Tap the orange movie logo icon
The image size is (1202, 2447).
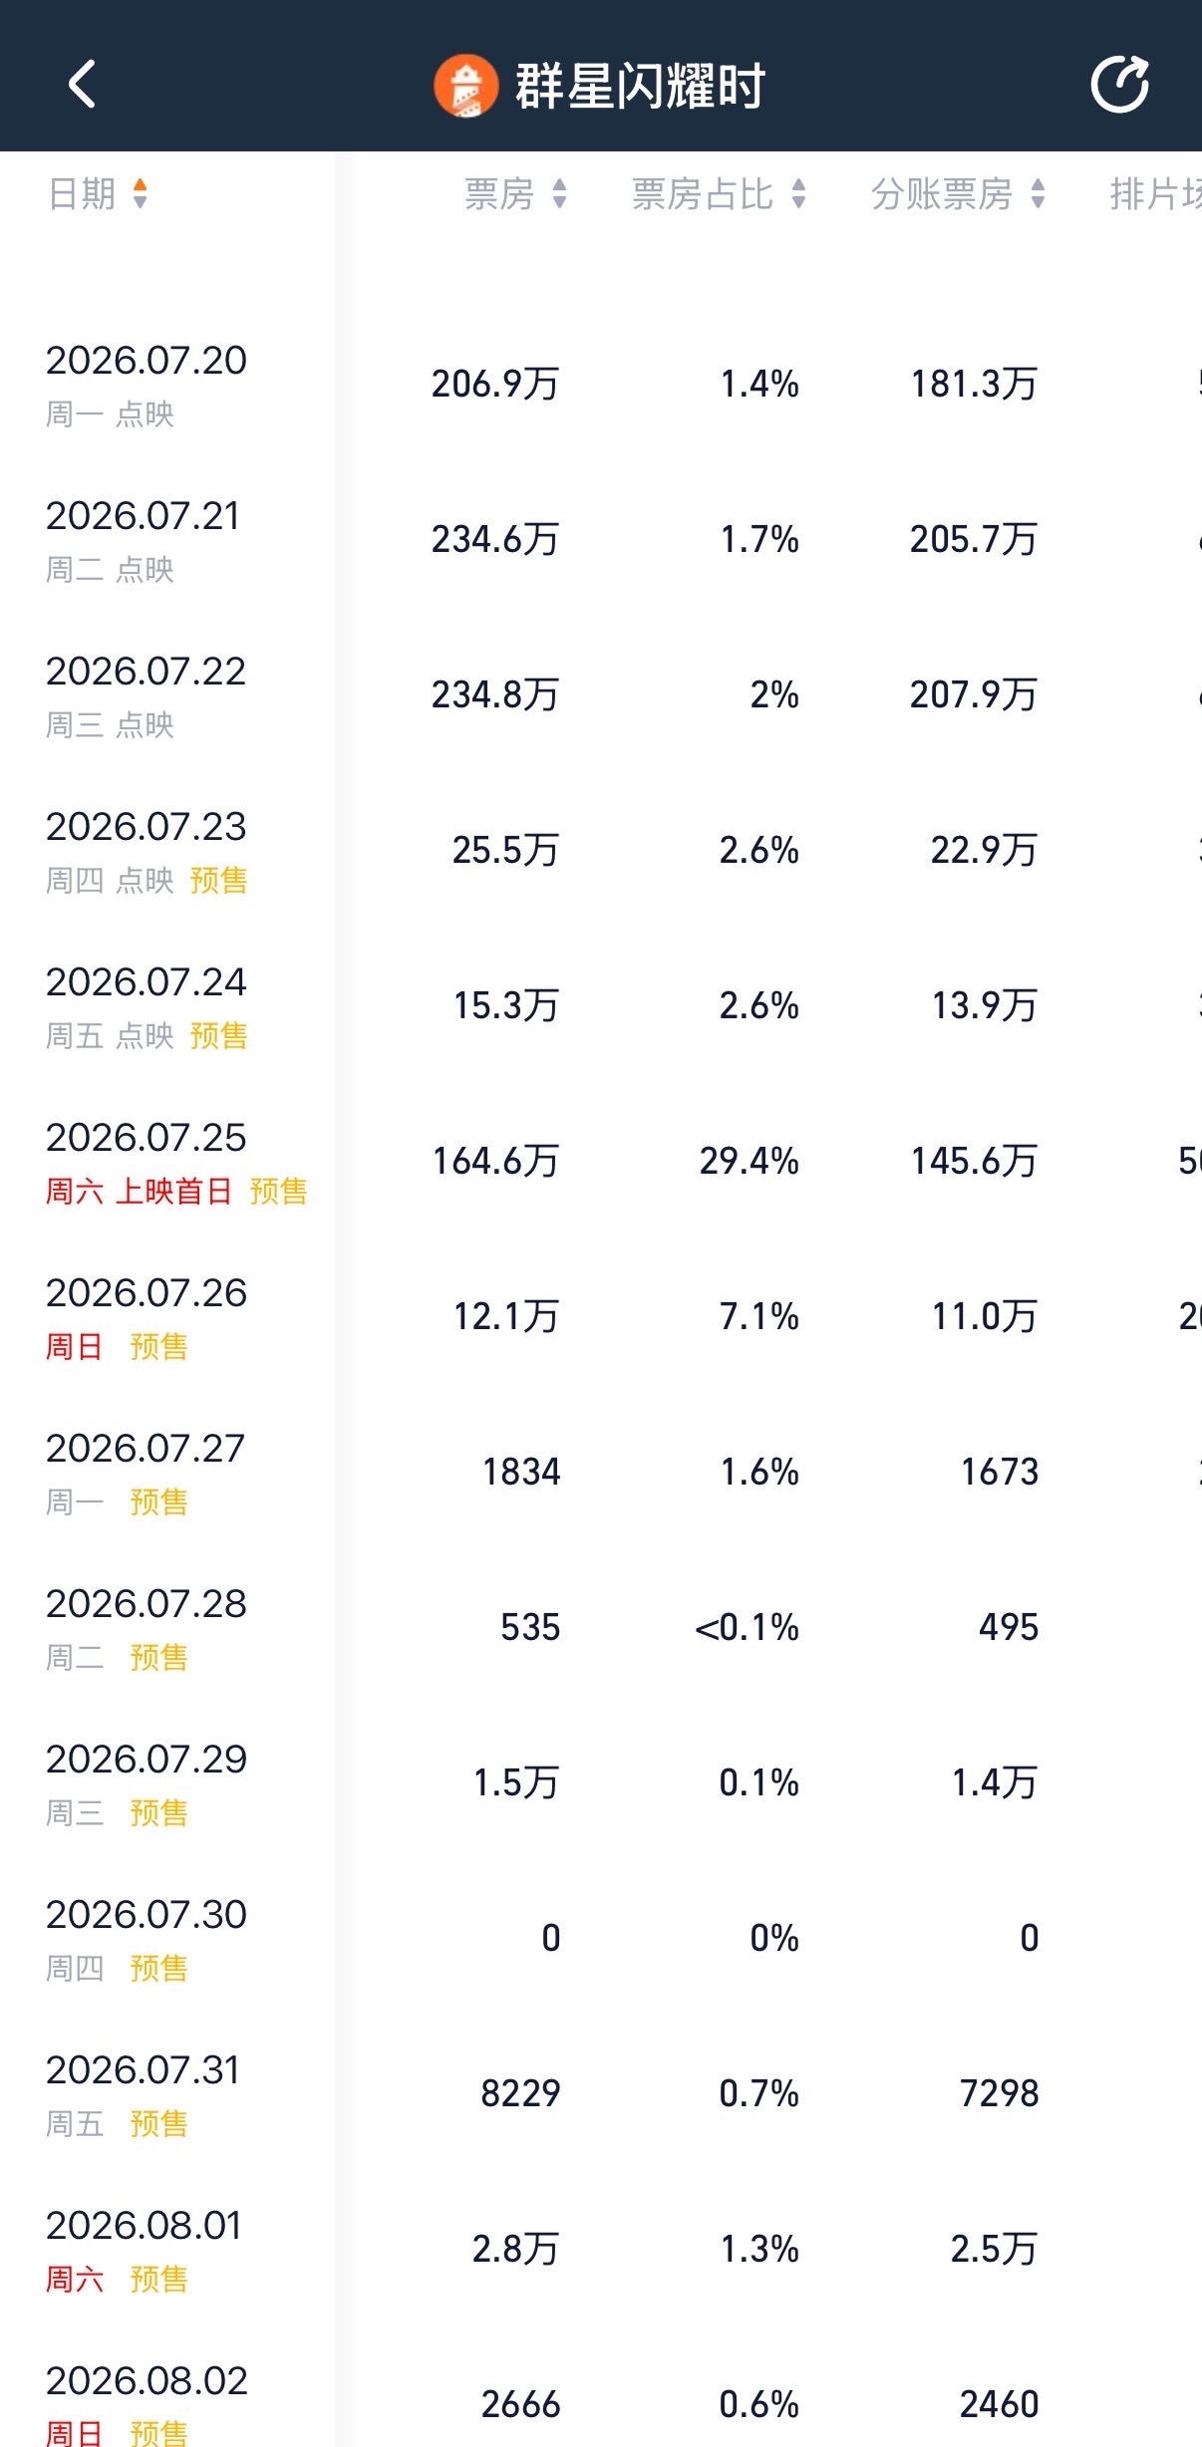(x=465, y=86)
